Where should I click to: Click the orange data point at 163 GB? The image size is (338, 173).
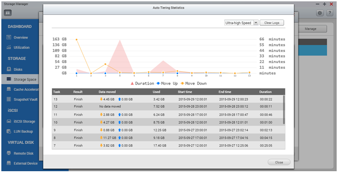point(76,40)
